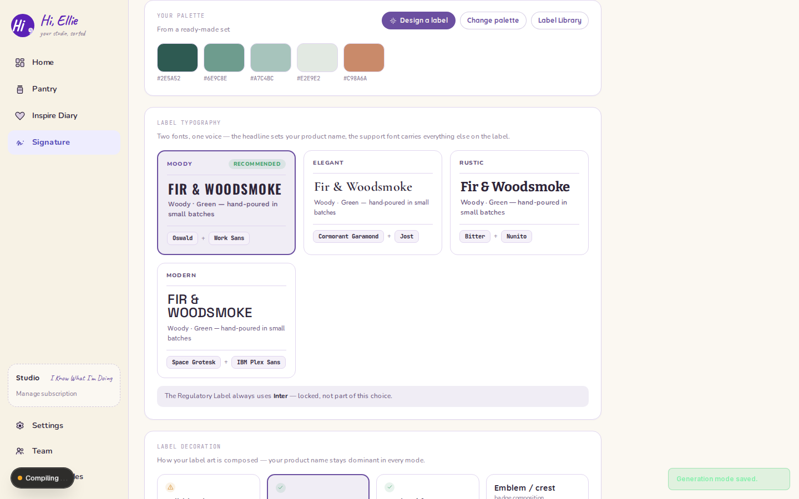Screen dimensions: 799x499
Task: Open the Team page
Action: [x=64, y=451]
